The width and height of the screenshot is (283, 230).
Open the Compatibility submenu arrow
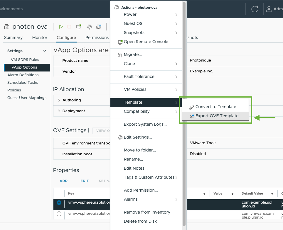(x=176, y=112)
